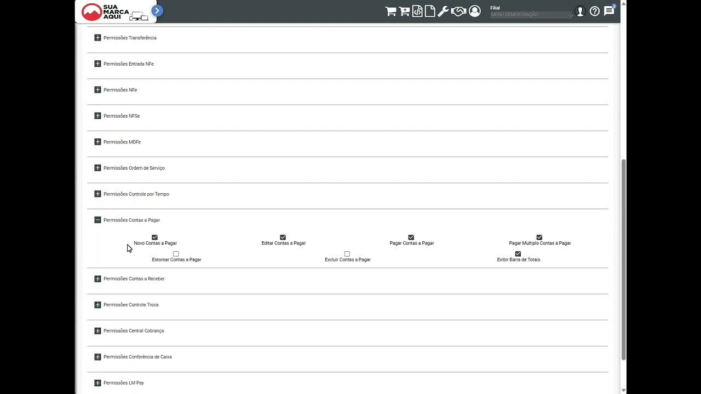Uncheck Exibir Barra de Totais checkbox
The height and width of the screenshot is (394, 701).
[x=518, y=254]
